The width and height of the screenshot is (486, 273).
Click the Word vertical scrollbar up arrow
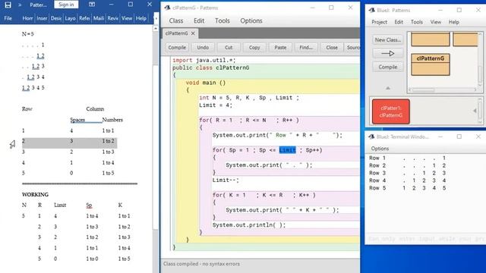[156, 28]
